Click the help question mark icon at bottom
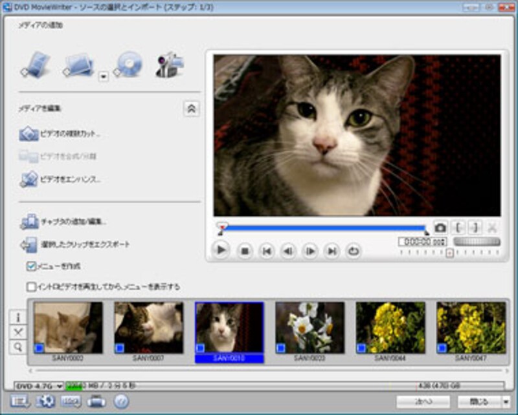The height and width of the screenshot is (415, 518). (x=121, y=401)
